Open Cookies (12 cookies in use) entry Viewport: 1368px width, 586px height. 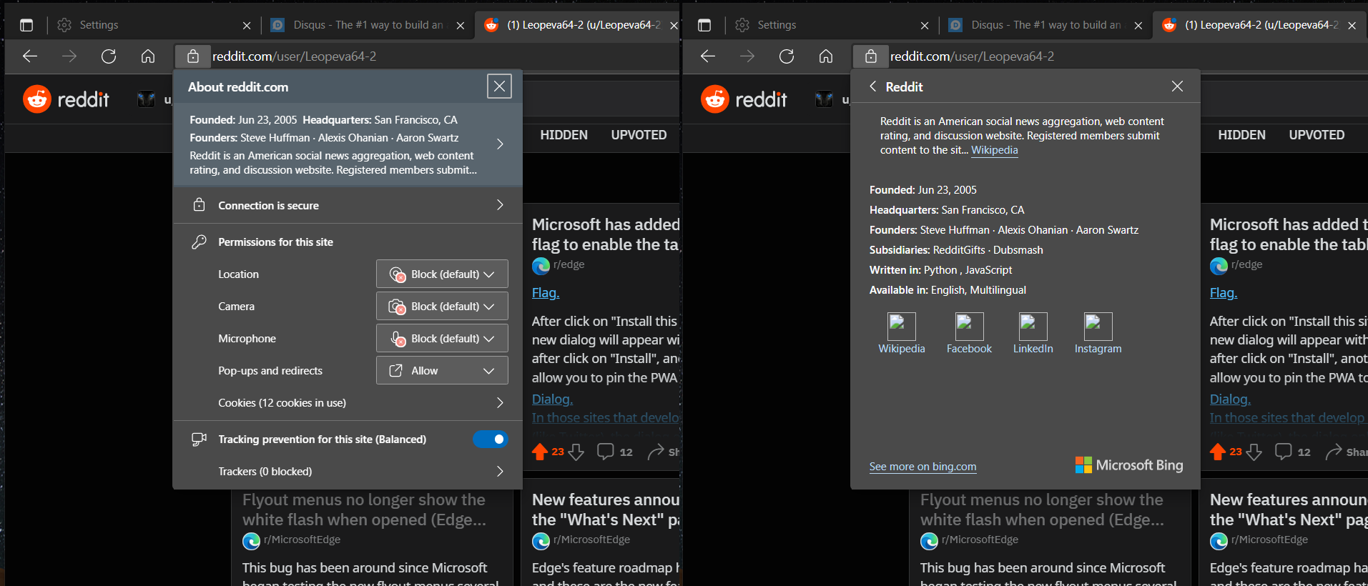[x=348, y=403]
